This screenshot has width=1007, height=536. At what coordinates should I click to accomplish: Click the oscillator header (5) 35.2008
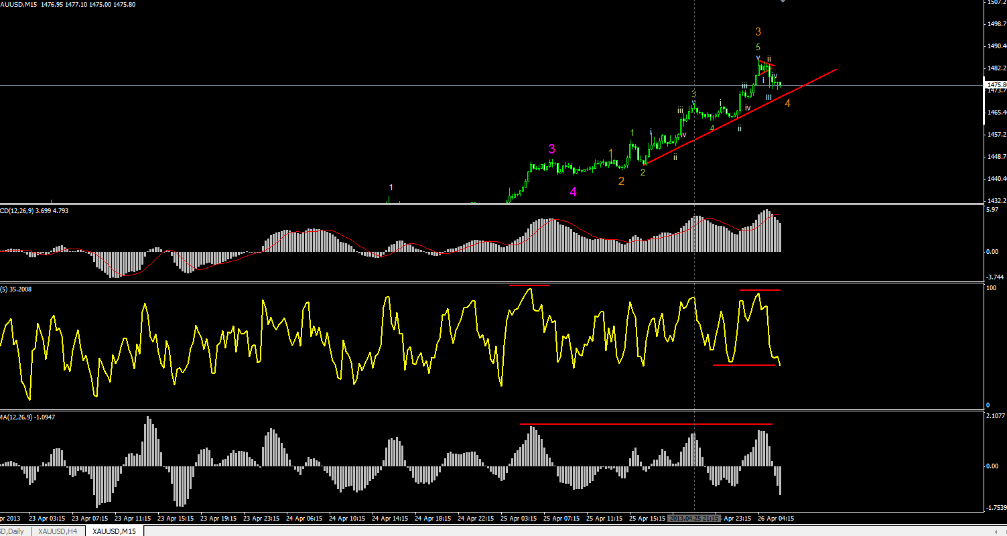(16, 289)
